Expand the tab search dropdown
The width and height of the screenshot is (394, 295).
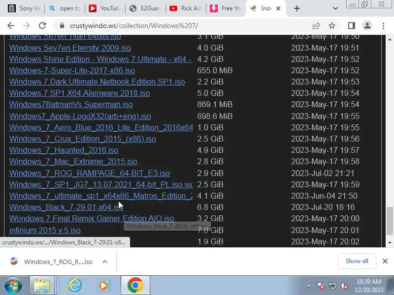[x=335, y=8]
